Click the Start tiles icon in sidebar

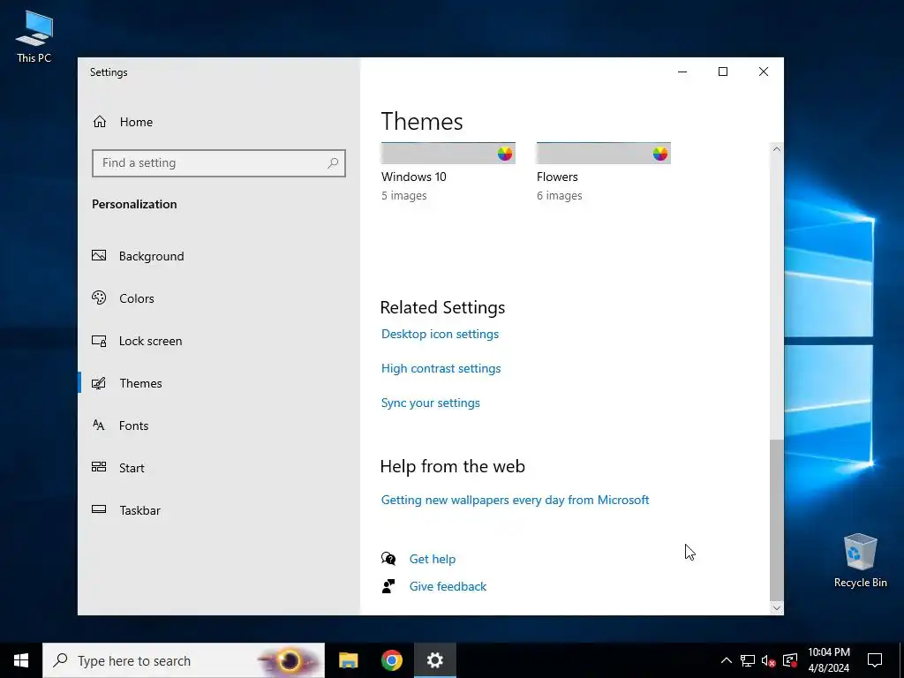[99, 467]
